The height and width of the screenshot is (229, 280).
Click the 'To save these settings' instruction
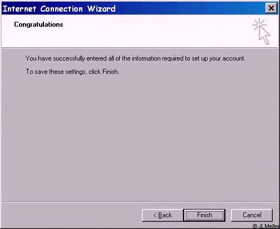click(x=72, y=72)
